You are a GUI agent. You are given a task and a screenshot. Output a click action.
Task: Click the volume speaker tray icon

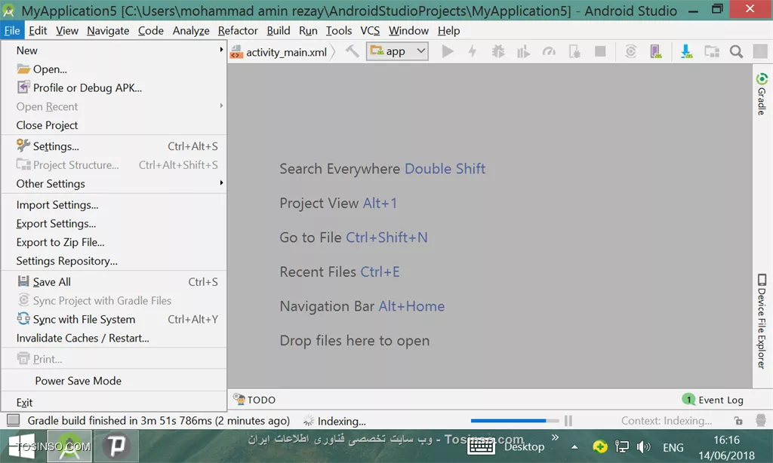tap(643, 446)
